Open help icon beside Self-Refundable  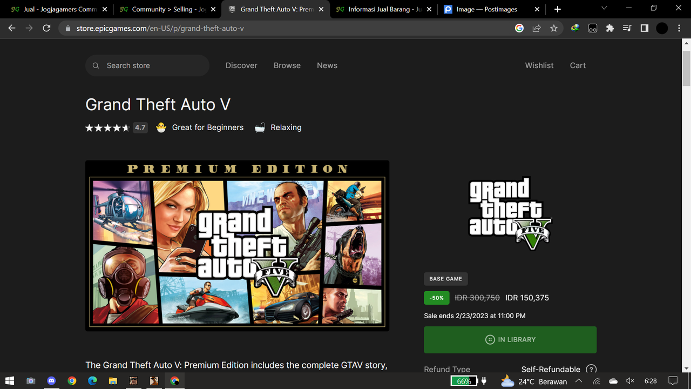click(x=592, y=369)
